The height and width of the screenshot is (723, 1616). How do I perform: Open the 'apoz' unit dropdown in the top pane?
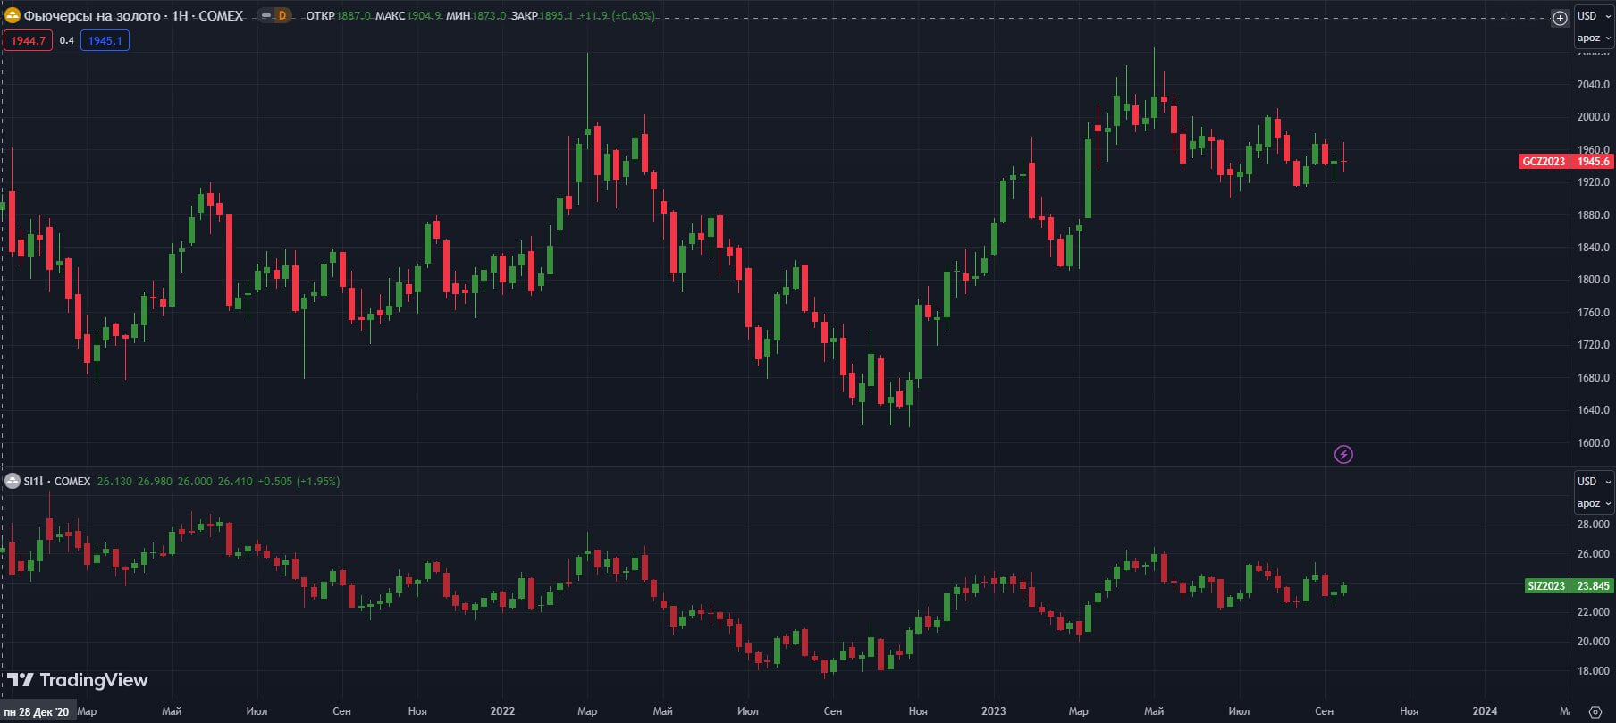pos(1593,38)
